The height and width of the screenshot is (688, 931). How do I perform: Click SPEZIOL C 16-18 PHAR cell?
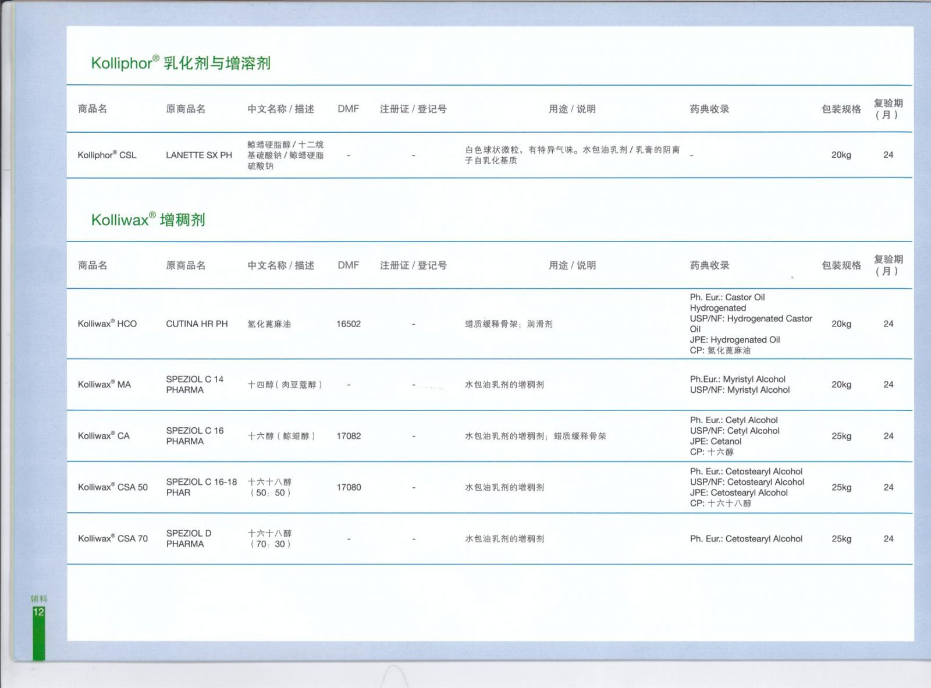[x=201, y=487]
